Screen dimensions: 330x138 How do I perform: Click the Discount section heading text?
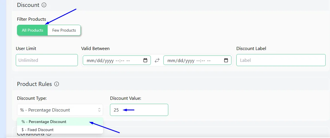pyautogui.click(x=28, y=5)
